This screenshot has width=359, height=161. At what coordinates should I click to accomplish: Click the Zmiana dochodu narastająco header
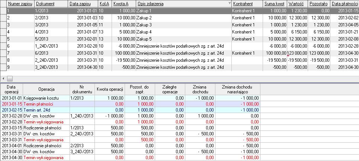coord(237,89)
